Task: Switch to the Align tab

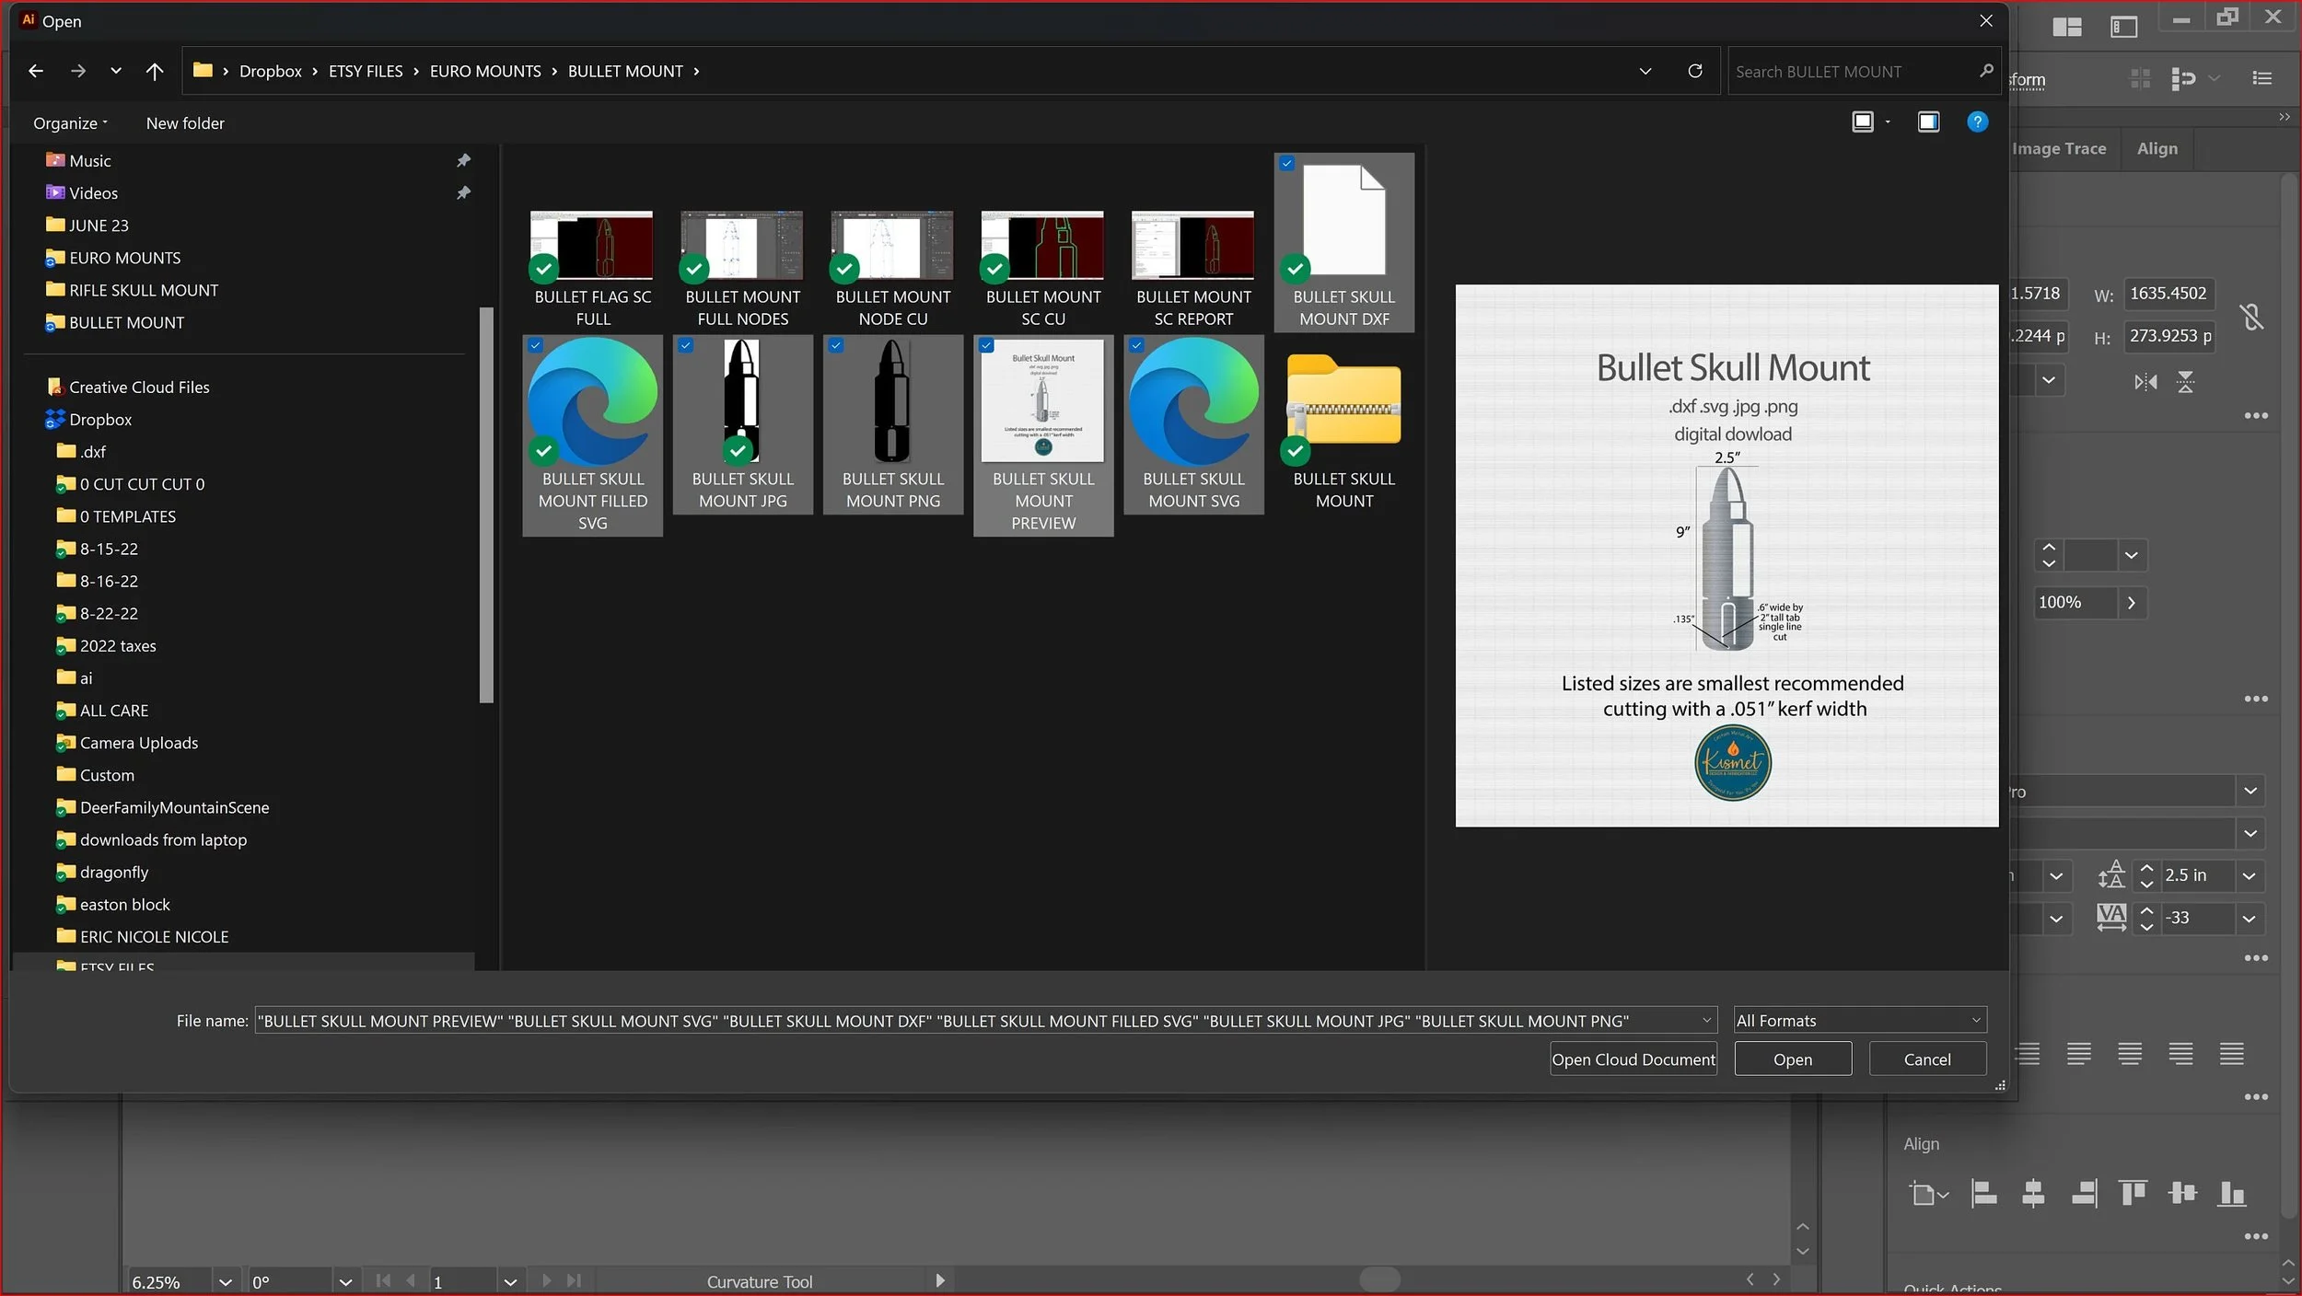Action: tap(2157, 148)
